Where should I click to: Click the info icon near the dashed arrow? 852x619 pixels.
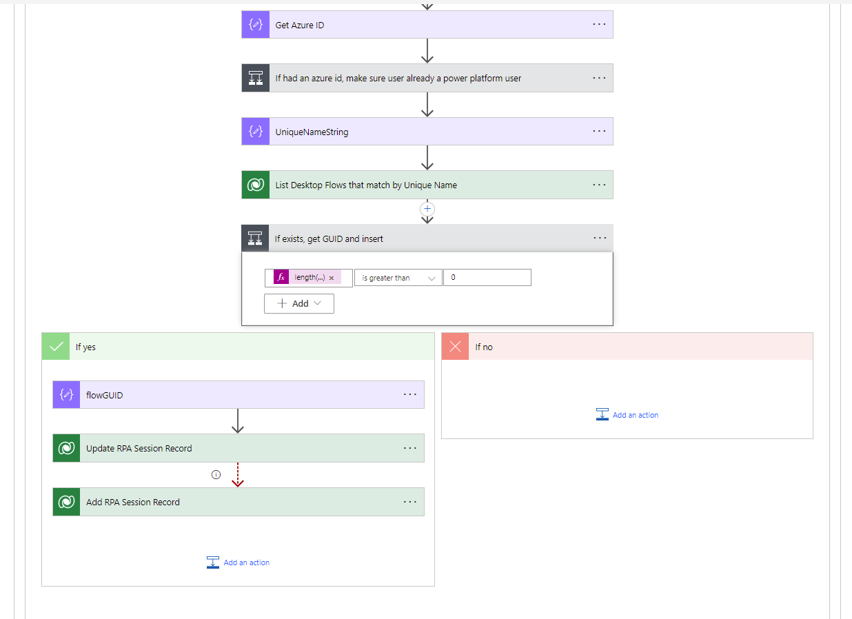coord(216,474)
